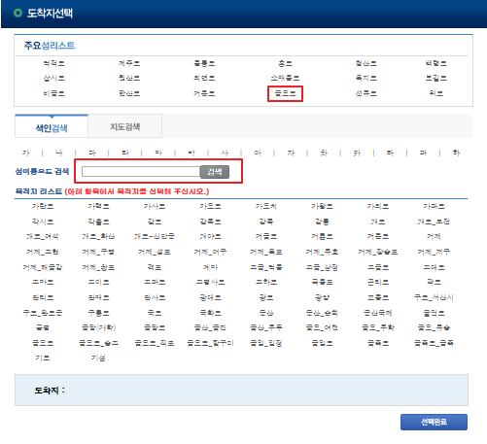The height and width of the screenshot is (444, 487).
Task: Choose 홍도 from the main island list
Action: click(x=285, y=63)
